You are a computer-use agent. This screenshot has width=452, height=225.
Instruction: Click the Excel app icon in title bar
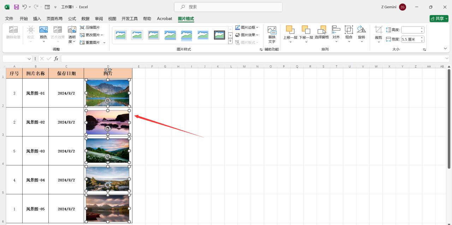pyautogui.click(x=7, y=7)
